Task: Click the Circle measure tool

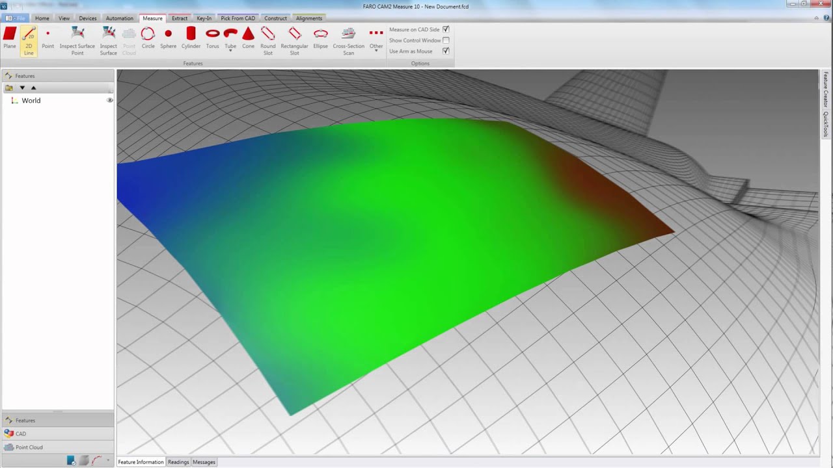Action: coord(148,38)
